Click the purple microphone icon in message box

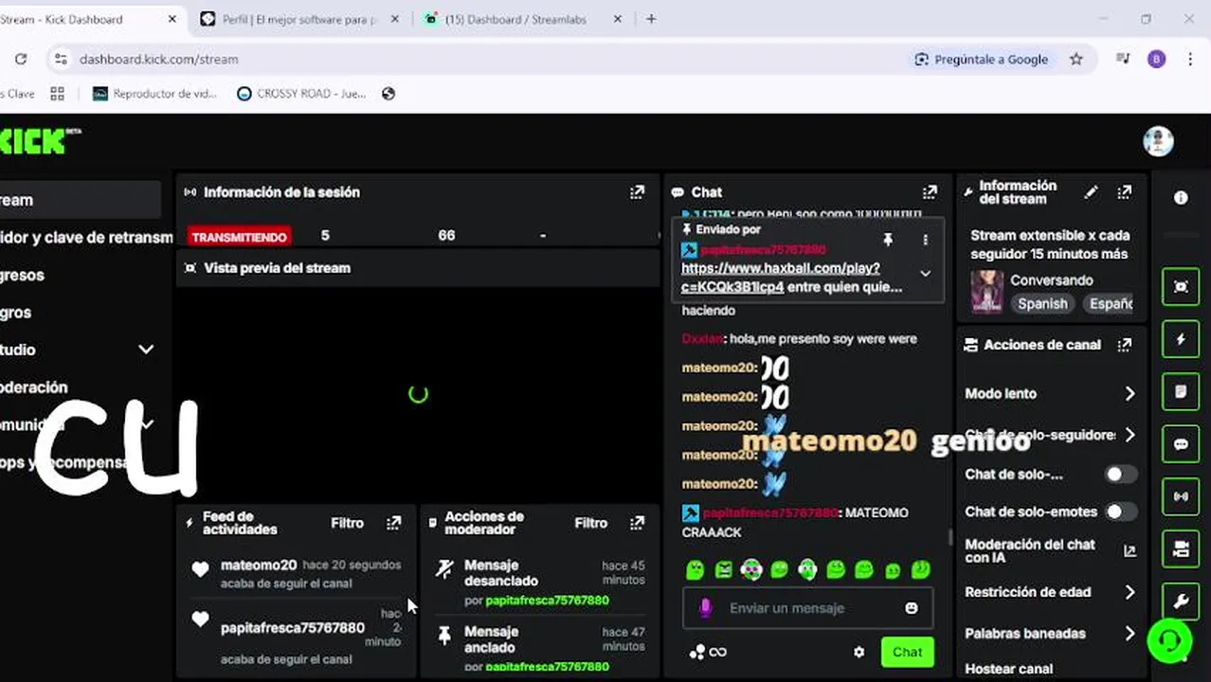(x=705, y=608)
